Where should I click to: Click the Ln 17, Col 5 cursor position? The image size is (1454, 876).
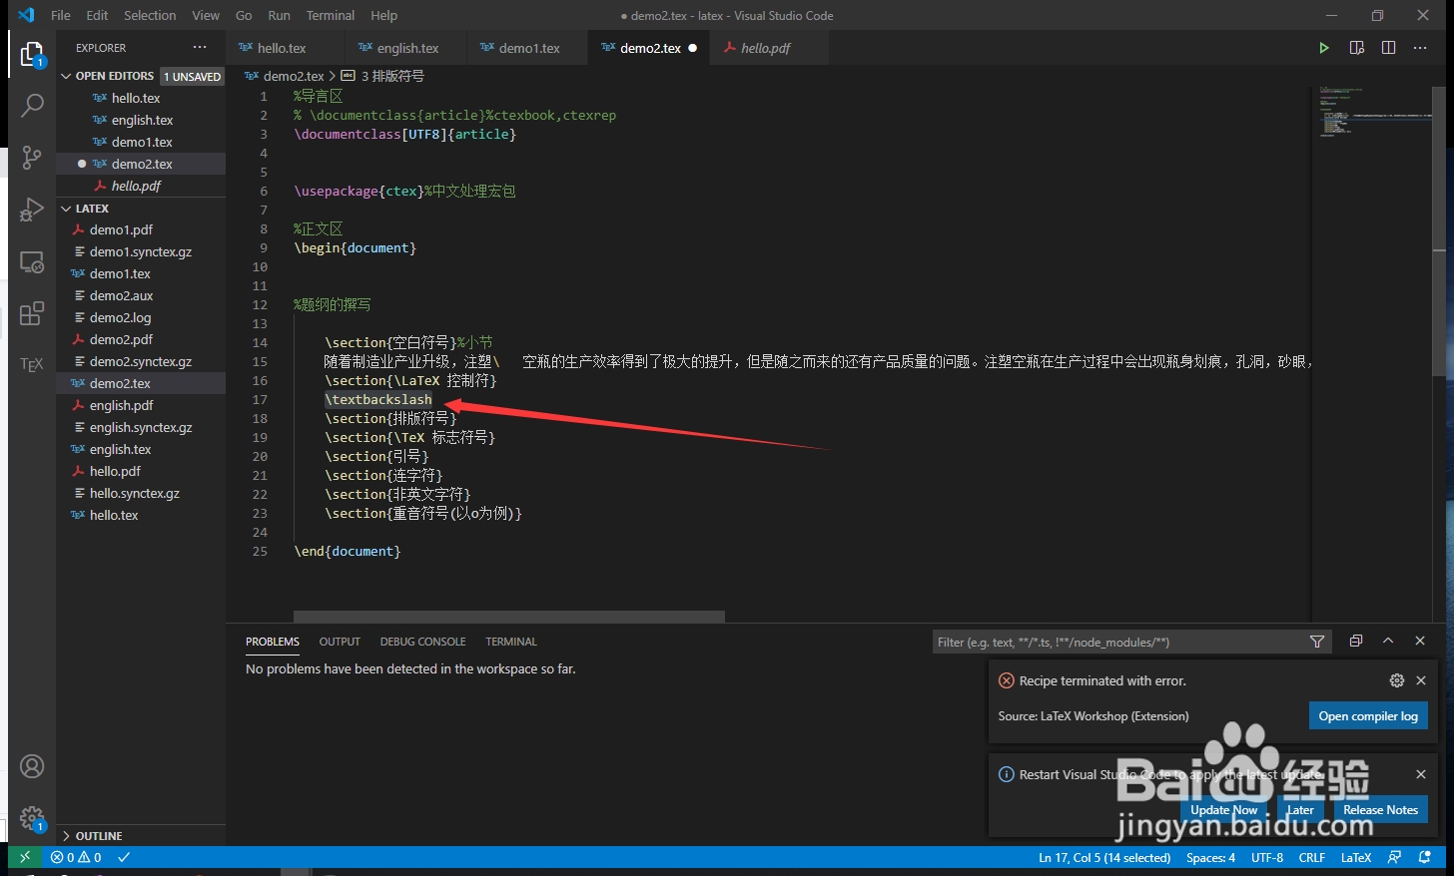(1104, 857)
